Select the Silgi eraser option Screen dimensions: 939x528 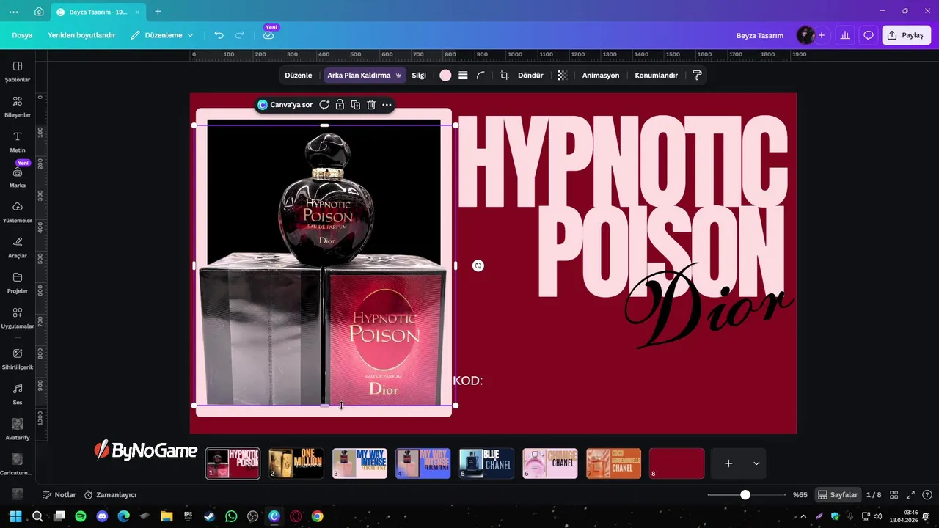[x=419, y=76]
